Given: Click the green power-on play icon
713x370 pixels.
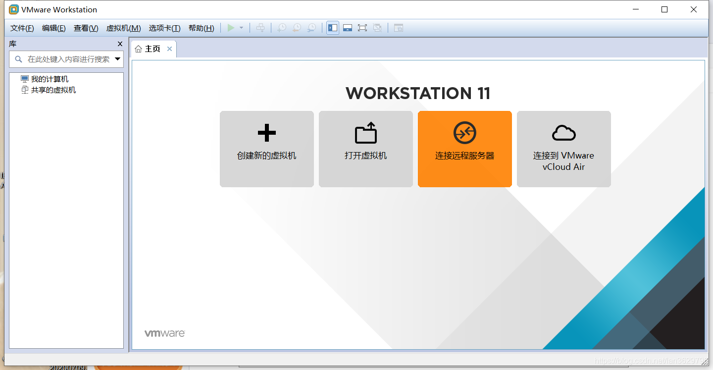Looking at the screenshot, I should coord(231,28).
